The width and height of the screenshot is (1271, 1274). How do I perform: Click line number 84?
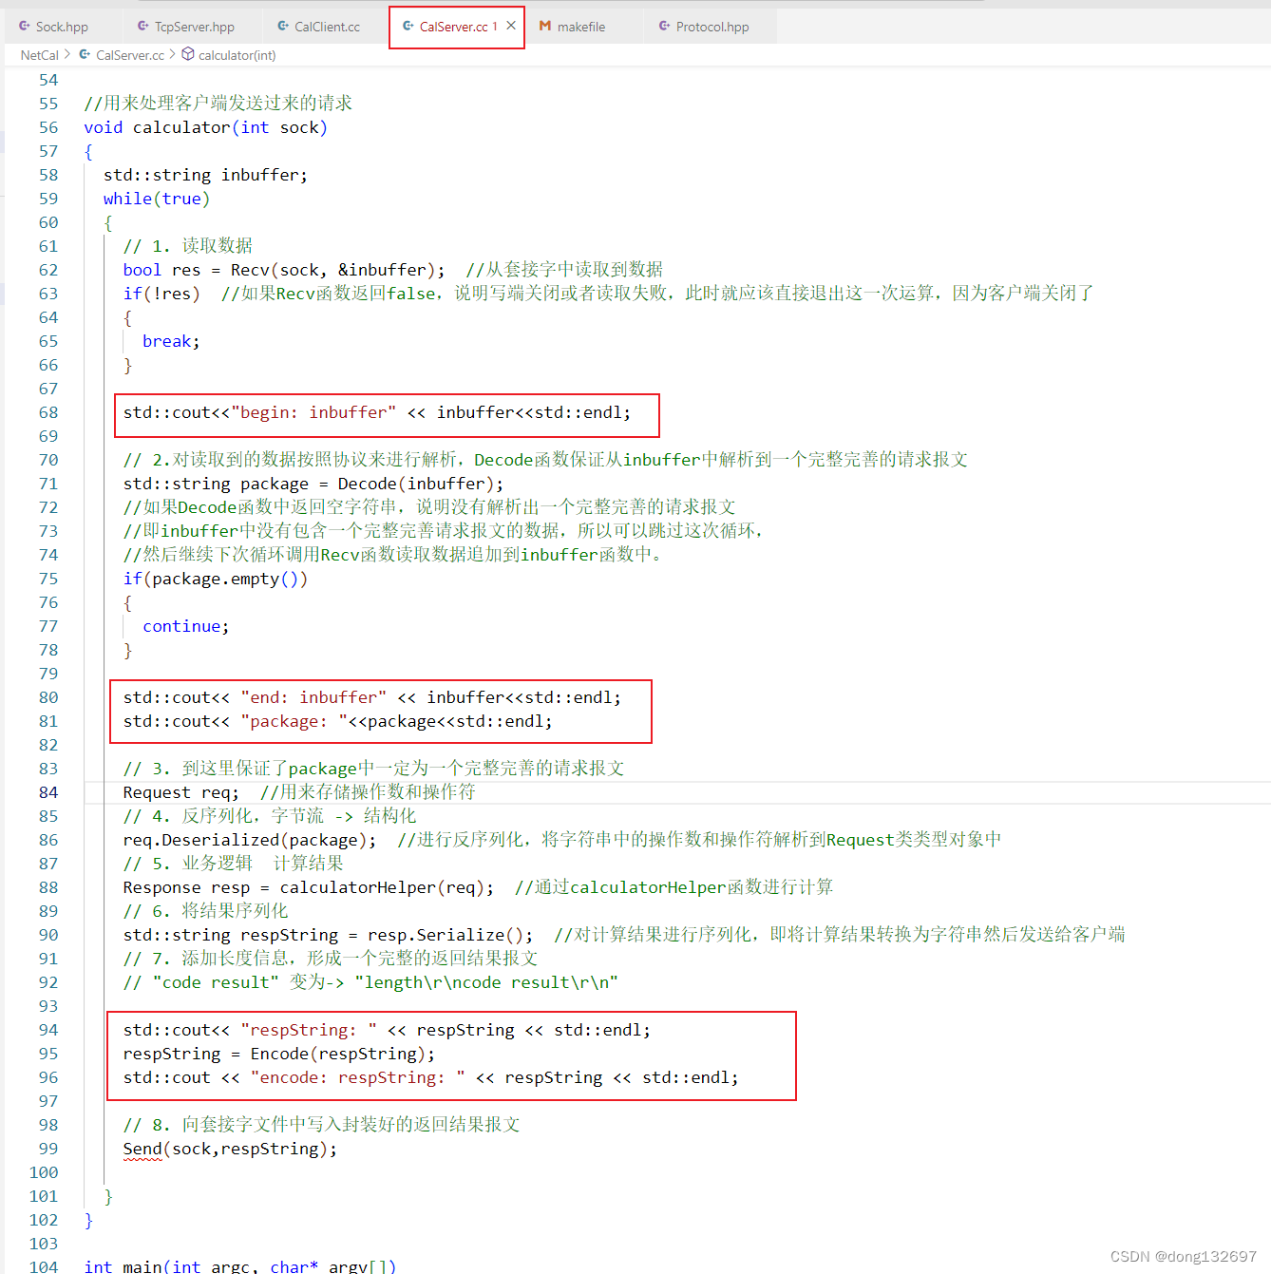coord(48,792)
